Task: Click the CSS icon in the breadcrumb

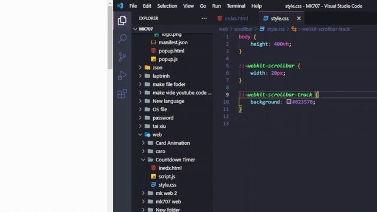Action: (262, 29)
